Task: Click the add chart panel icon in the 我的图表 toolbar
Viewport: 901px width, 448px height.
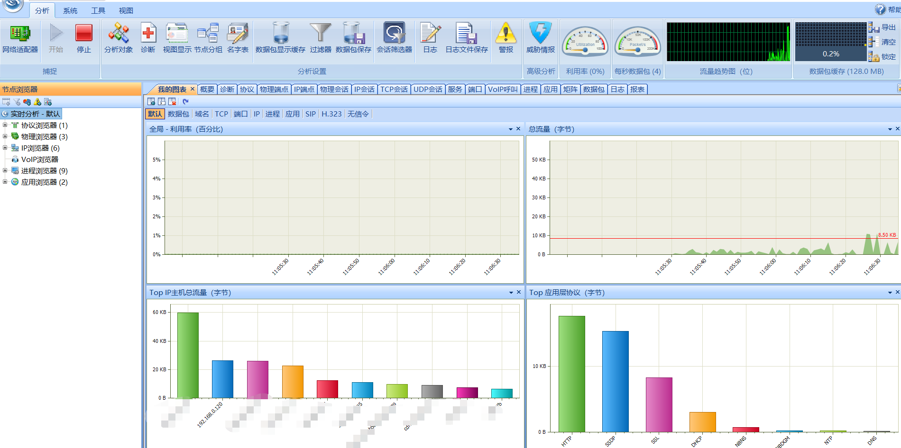Action: pyautogui.click(x=151, y=101)
